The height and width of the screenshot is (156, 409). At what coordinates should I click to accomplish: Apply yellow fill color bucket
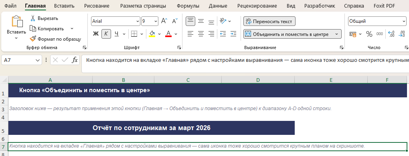click(152, 34)
